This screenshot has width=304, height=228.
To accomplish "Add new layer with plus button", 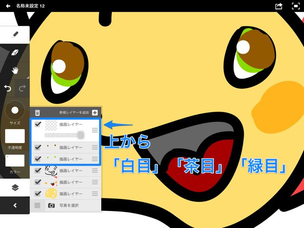I will [x=95, y=113].
